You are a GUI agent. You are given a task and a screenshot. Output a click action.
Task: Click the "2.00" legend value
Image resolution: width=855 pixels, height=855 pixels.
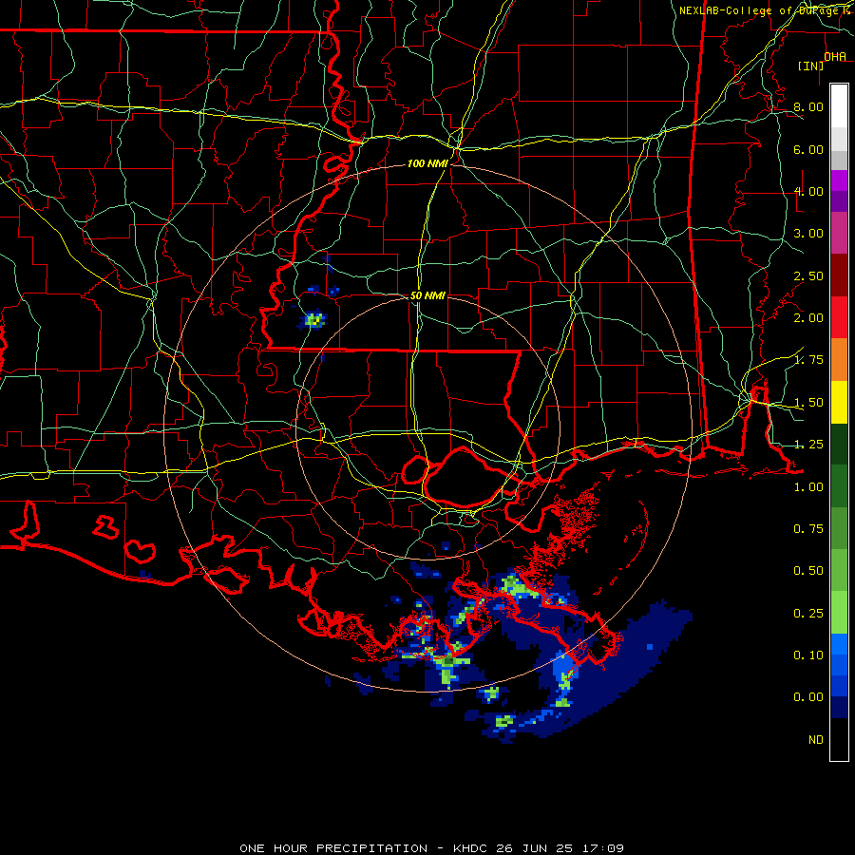click(x=808, y=318)
